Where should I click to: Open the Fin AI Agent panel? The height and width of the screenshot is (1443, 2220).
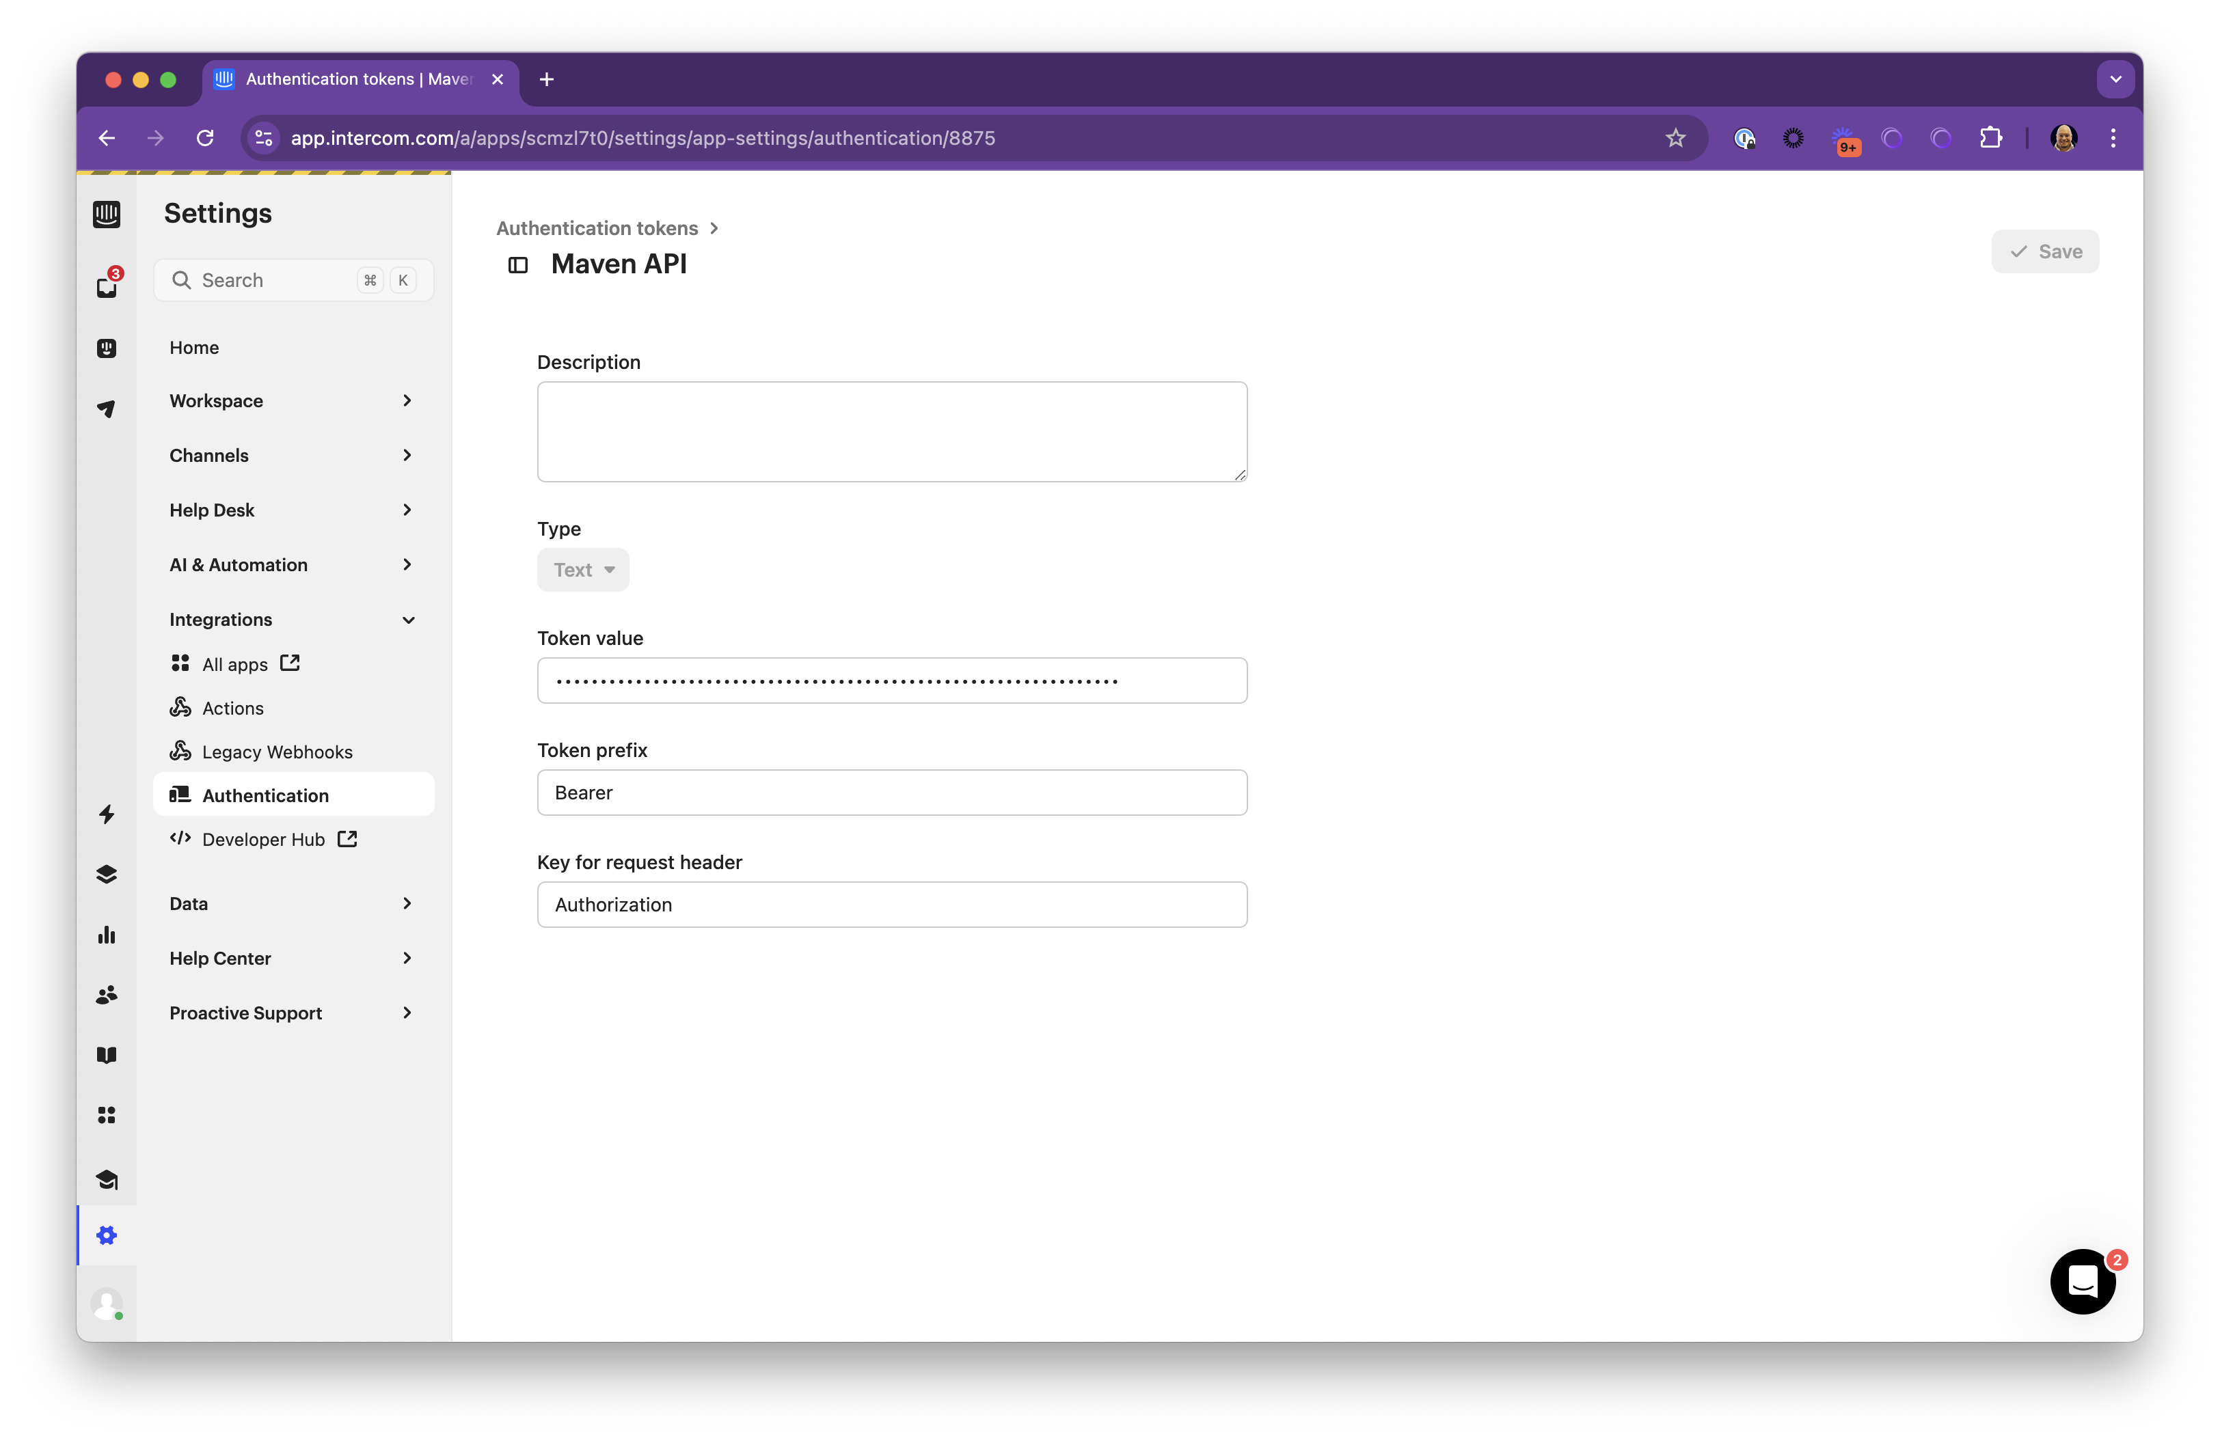pyautogui.click(x=107, y=348)
